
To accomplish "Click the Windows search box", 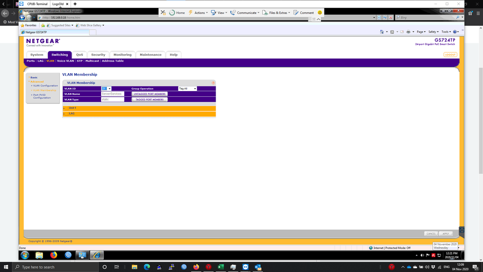I will tap(56, 267).
